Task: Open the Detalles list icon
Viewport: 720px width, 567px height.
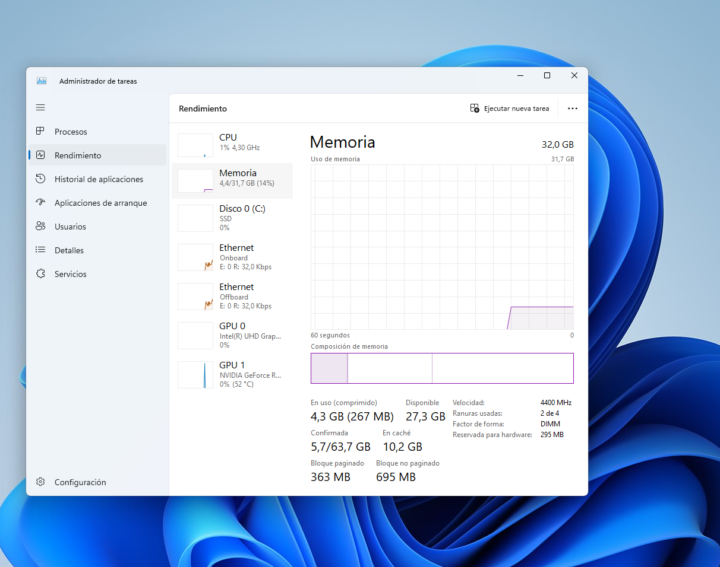Action: tap(40, 250)
